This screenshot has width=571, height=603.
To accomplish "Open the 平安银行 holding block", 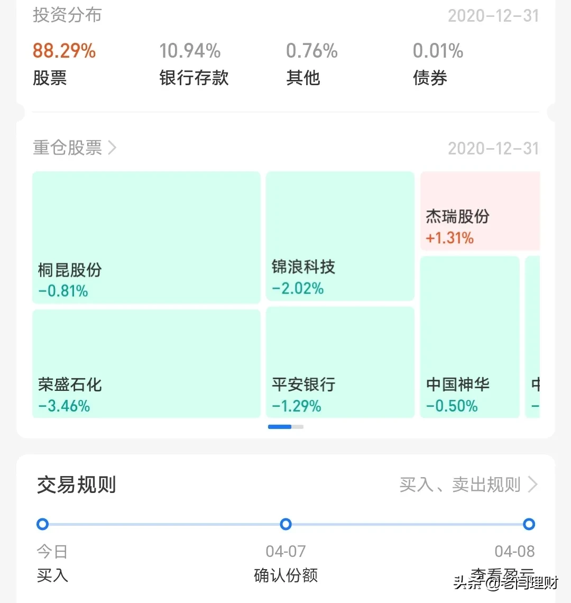I will (340, 362).
